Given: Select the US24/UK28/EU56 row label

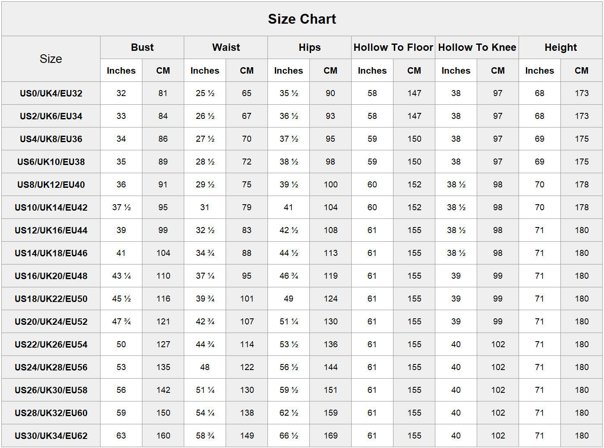Looking at the screenshot, I should tap(51, 367).
